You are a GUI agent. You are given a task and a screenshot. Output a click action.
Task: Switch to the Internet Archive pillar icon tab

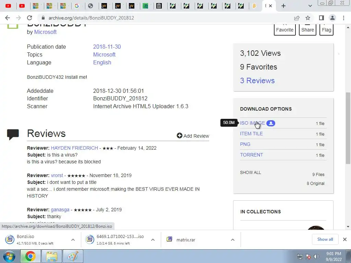click(x=159, y=6)
